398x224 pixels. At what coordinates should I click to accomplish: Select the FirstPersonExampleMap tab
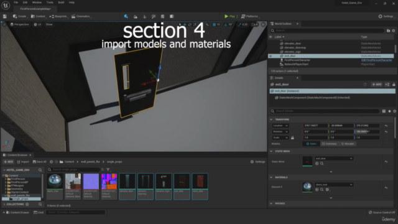pos(35,9)
